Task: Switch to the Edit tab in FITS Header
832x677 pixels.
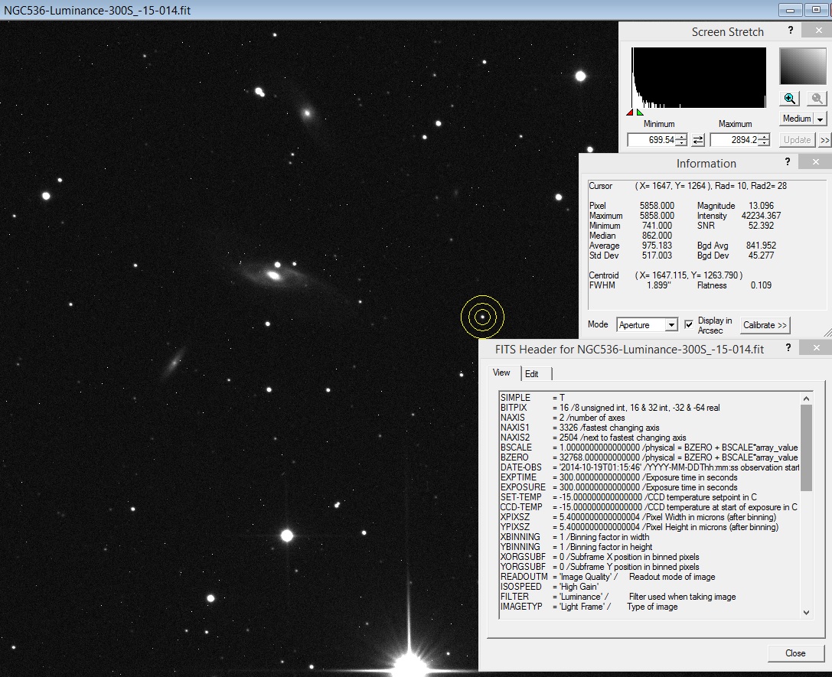Action: coord(533,373)
